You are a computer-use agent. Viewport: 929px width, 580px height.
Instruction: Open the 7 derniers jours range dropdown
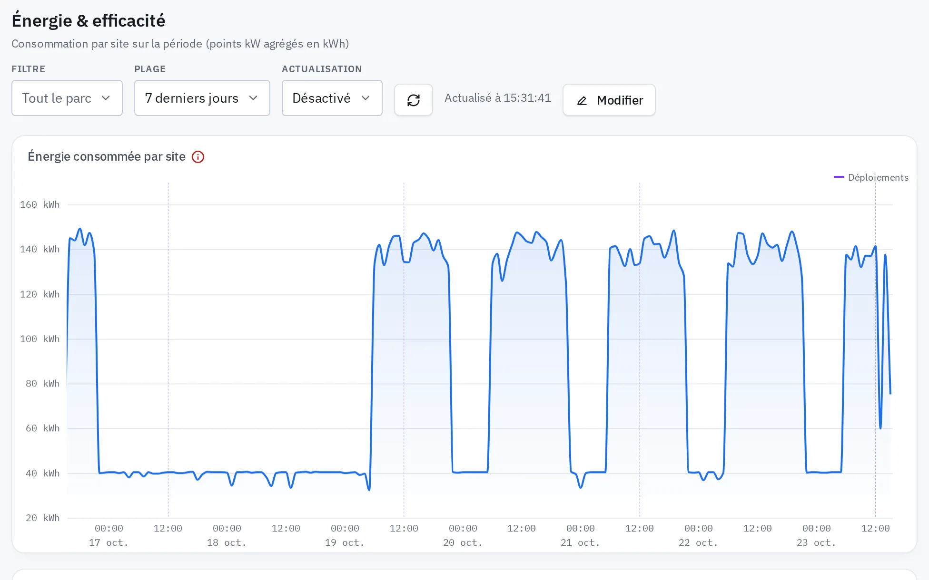click(x=202, y=98)
